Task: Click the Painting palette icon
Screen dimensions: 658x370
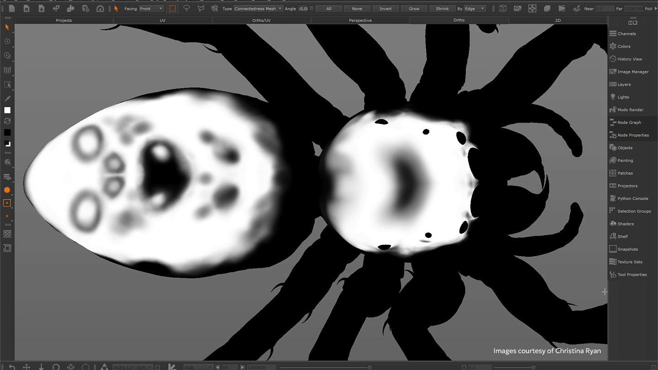Action: click(613, 160)
